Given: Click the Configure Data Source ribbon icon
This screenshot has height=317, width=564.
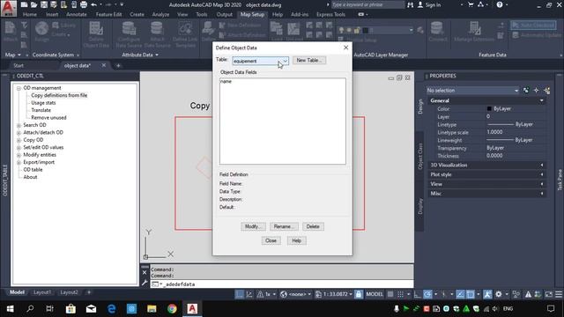Looking at the screenshot, I should [x=129, y=34].
